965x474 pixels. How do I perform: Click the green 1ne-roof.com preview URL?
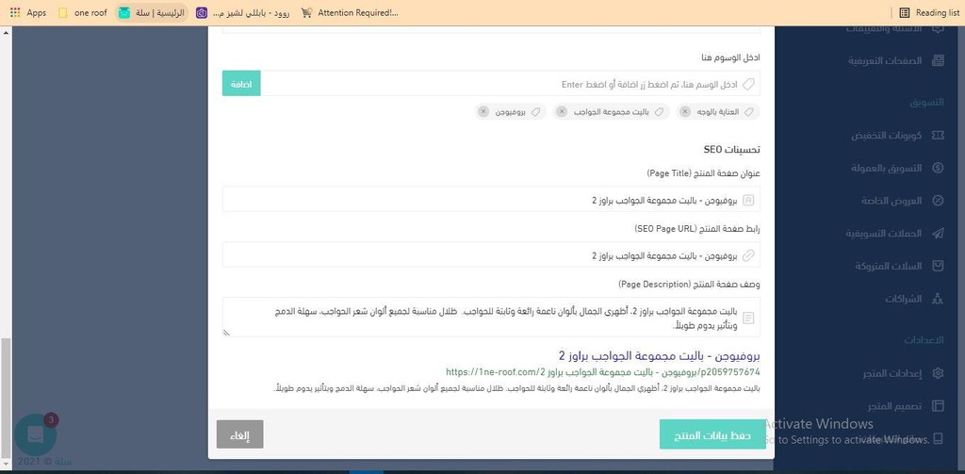(x=602, y=372)
